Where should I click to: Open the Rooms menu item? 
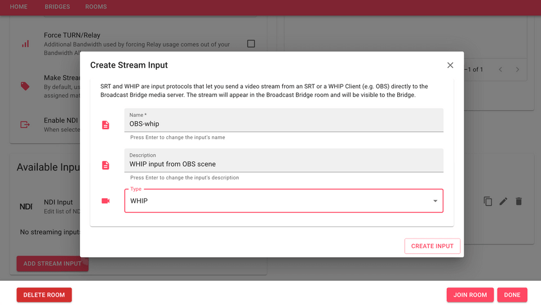pyautogui.click(x=96, y=7)
